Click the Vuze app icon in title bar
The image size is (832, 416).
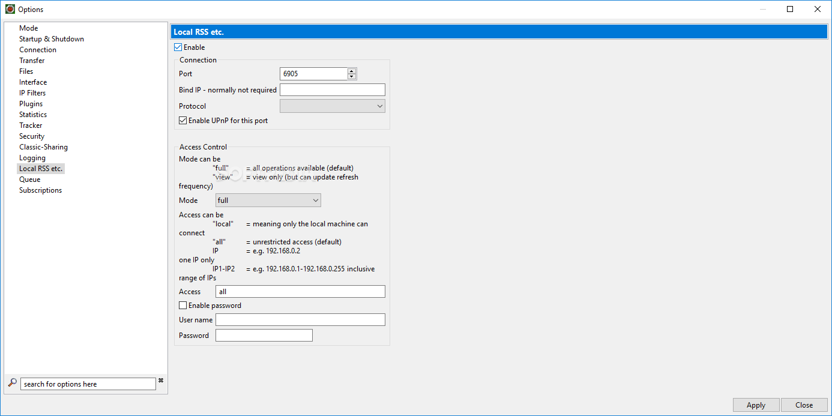pos(10,9)
